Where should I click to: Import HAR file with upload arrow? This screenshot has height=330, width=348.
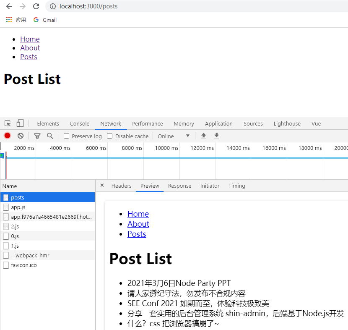coord(203,136)
